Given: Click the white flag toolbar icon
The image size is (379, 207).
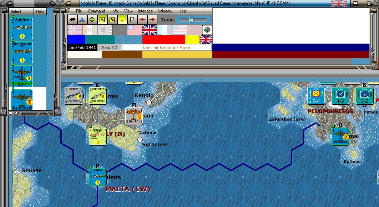Looking at the screenshot, I should (x=132, y=20).
